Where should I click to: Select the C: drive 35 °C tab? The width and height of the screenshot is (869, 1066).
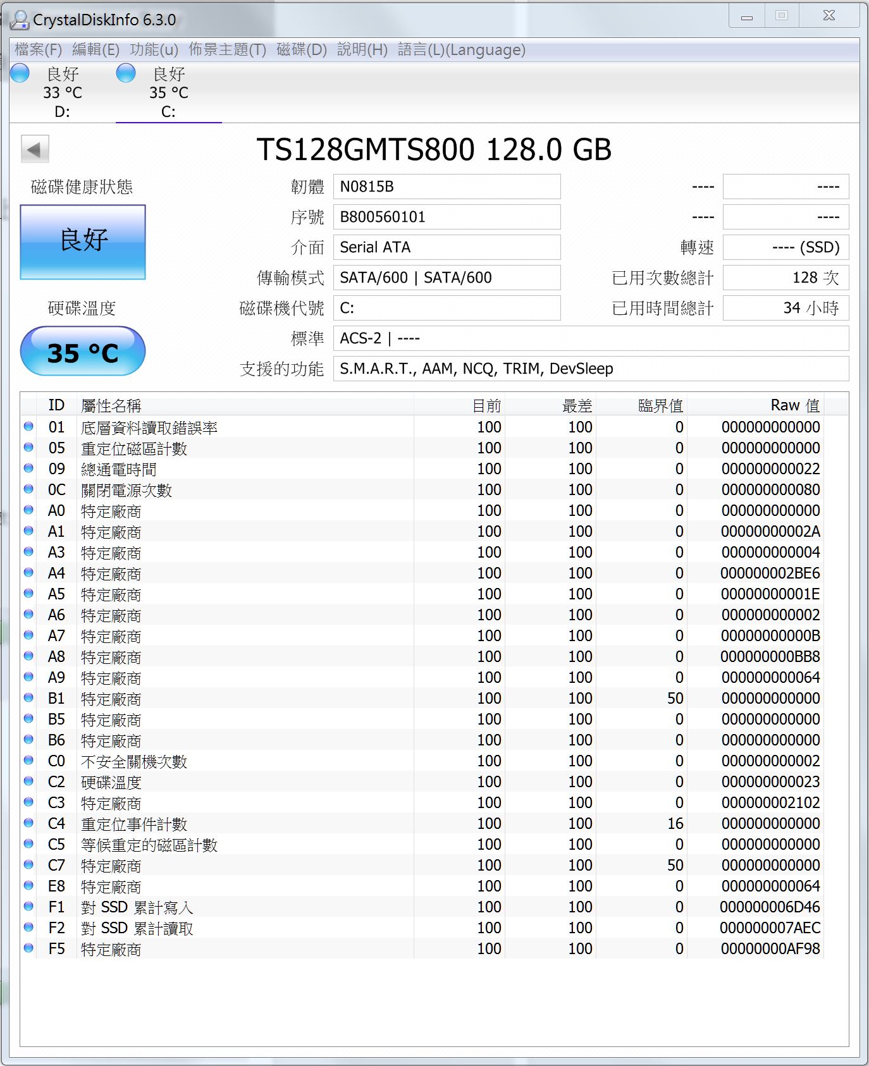[169, 93]
